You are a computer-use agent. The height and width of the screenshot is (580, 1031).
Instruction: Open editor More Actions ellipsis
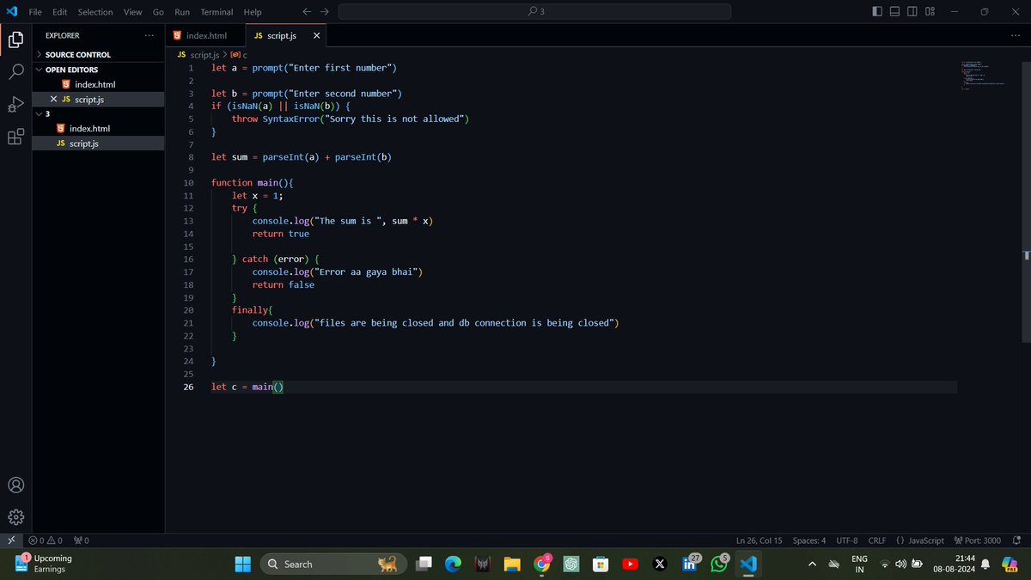coord(1016,35)
